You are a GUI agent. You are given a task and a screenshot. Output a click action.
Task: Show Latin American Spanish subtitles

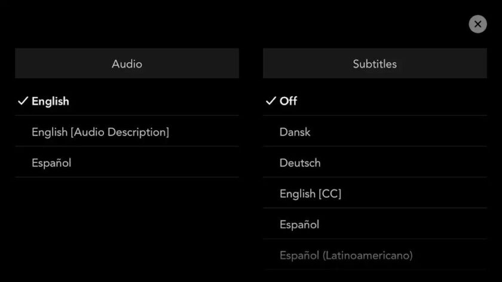pyautogui.click(x=346, y=256)
